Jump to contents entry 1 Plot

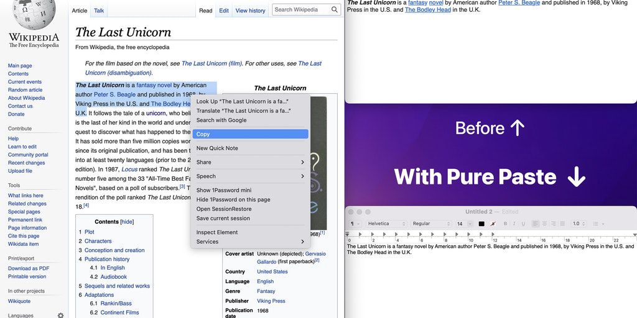click(x=86, y=232)
